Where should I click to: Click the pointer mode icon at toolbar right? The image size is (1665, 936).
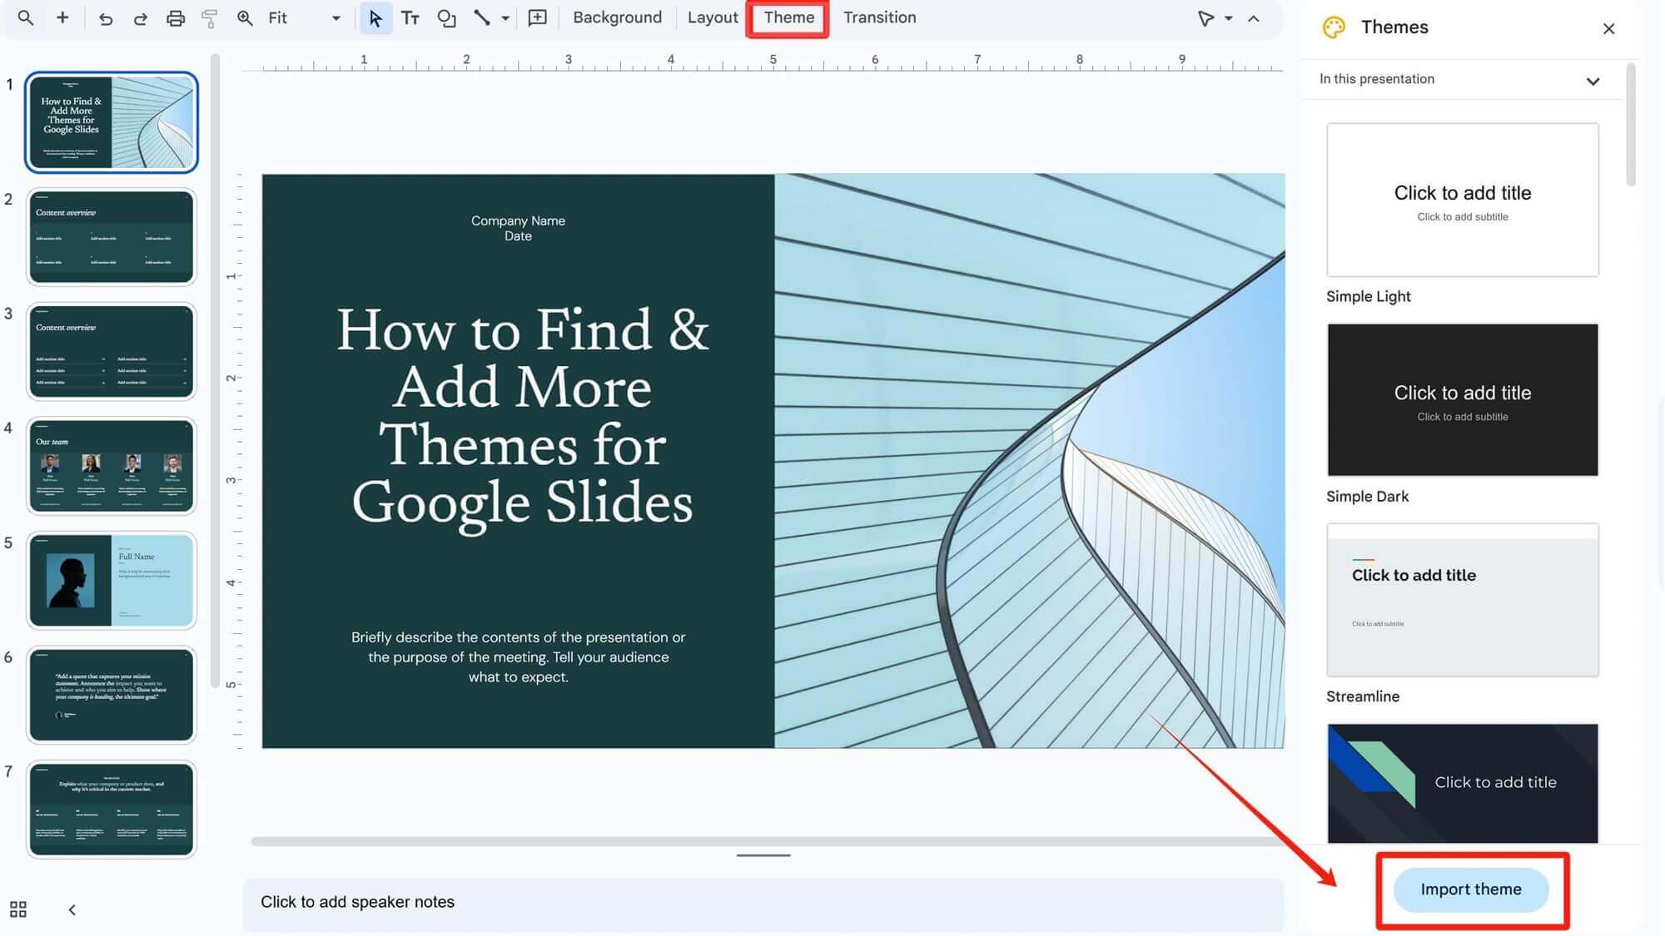1205,17
